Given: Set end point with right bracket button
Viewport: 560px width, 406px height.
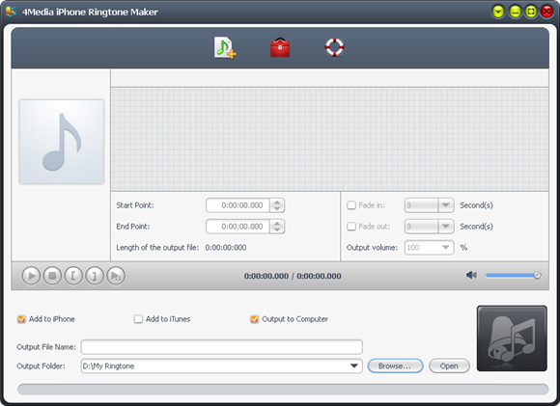Looking at the screenshot, I should 95,276.
